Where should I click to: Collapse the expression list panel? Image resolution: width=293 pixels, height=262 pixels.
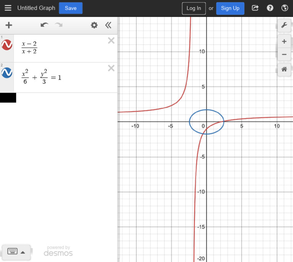pos(108,26)
